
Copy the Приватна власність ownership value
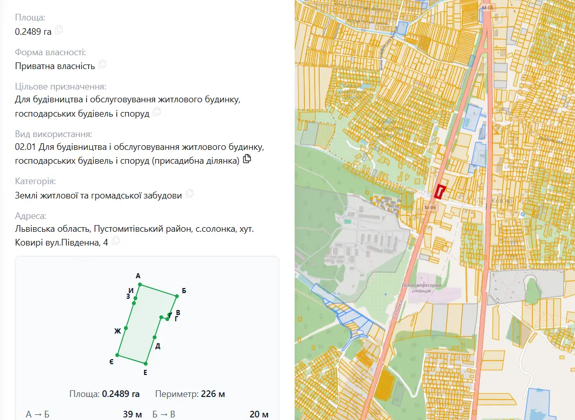(102, 64)
